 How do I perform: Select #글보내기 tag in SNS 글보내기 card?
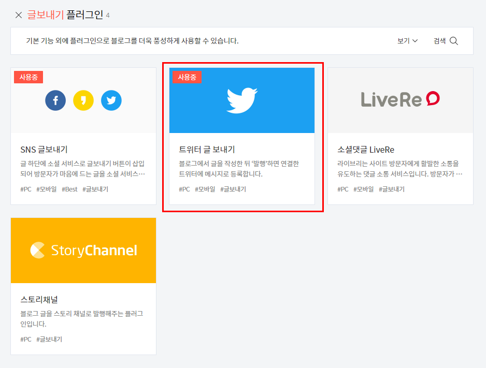(95, 189)
